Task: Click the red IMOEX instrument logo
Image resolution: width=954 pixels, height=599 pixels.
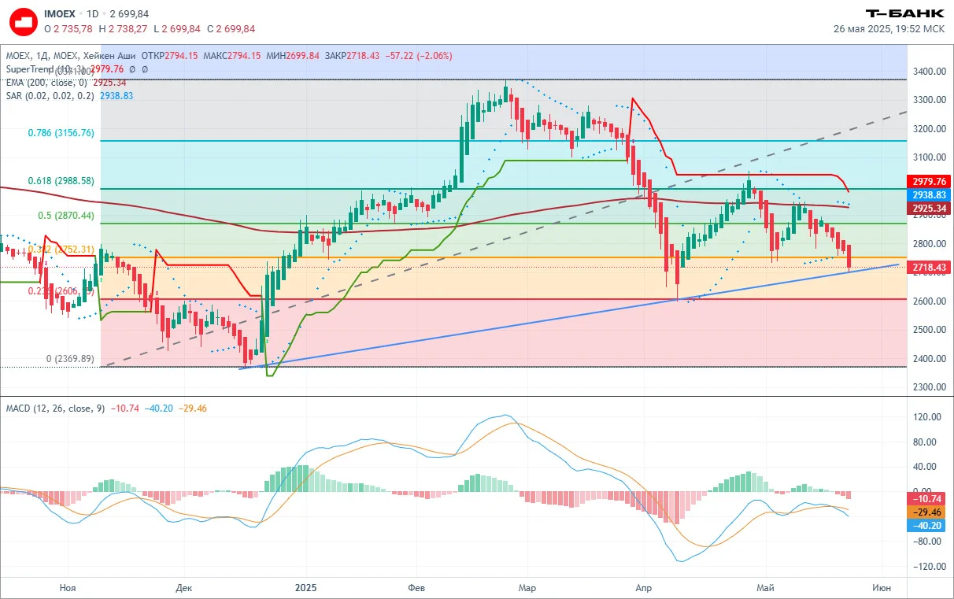Action: click(x=24, y=22)
